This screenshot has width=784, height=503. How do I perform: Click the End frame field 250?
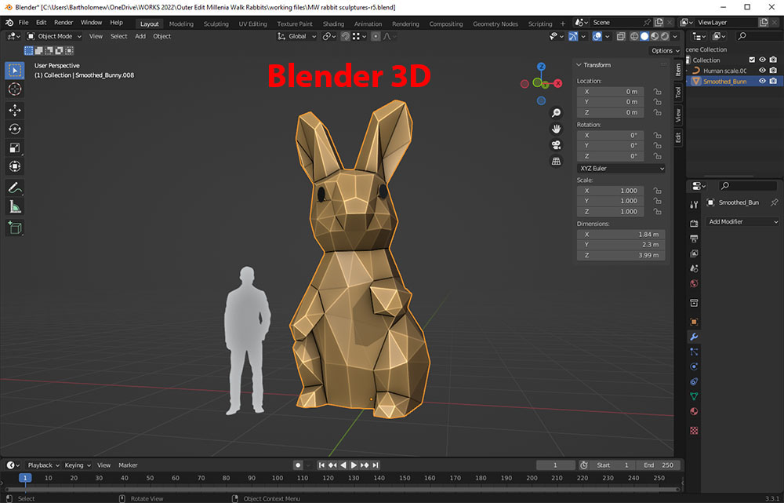coord(659,465)
